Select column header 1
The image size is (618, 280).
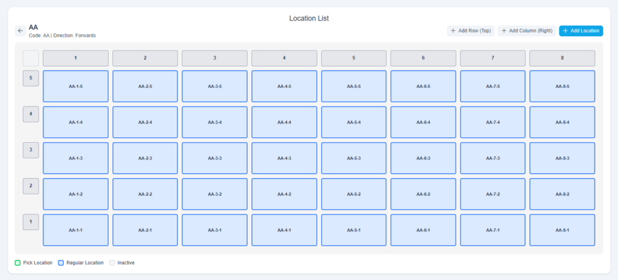pyautogui.click(x=75, y=58)
